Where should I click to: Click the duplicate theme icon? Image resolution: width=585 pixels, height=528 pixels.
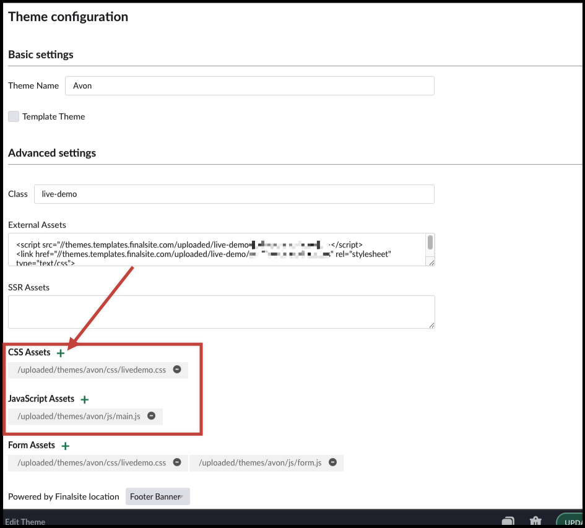[508, 521]
